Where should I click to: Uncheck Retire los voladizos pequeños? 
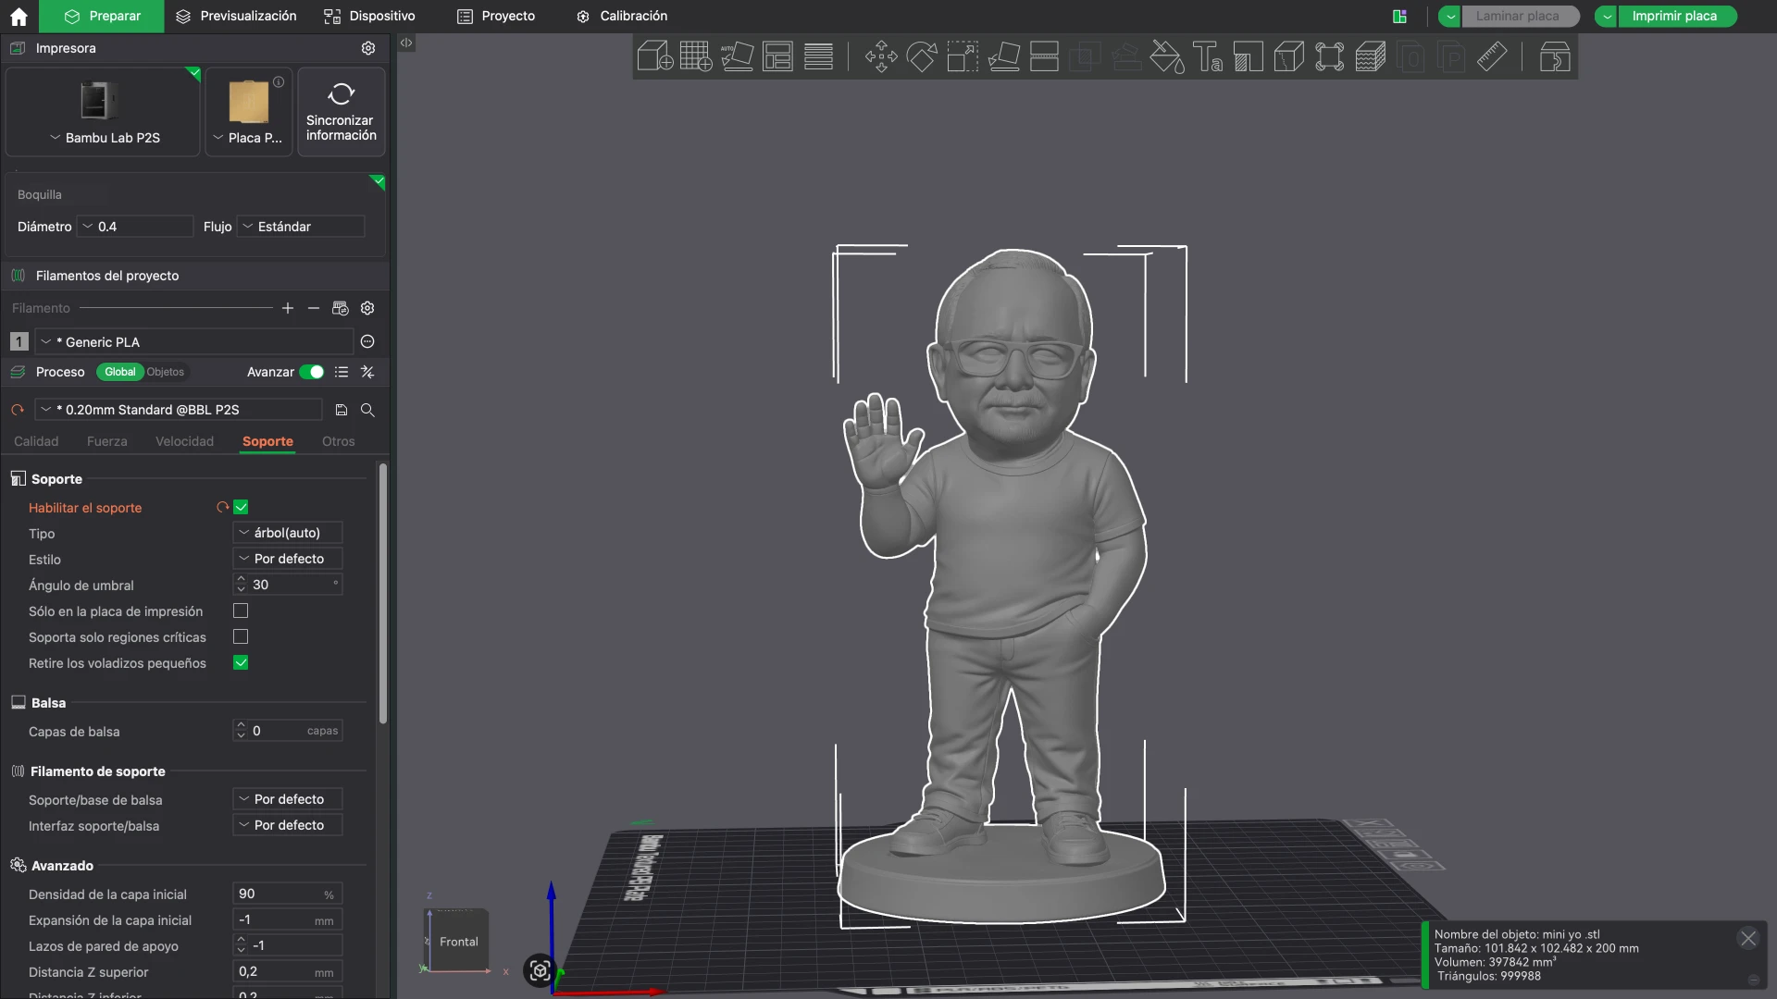pyautogui.click(x=241, y=662)
